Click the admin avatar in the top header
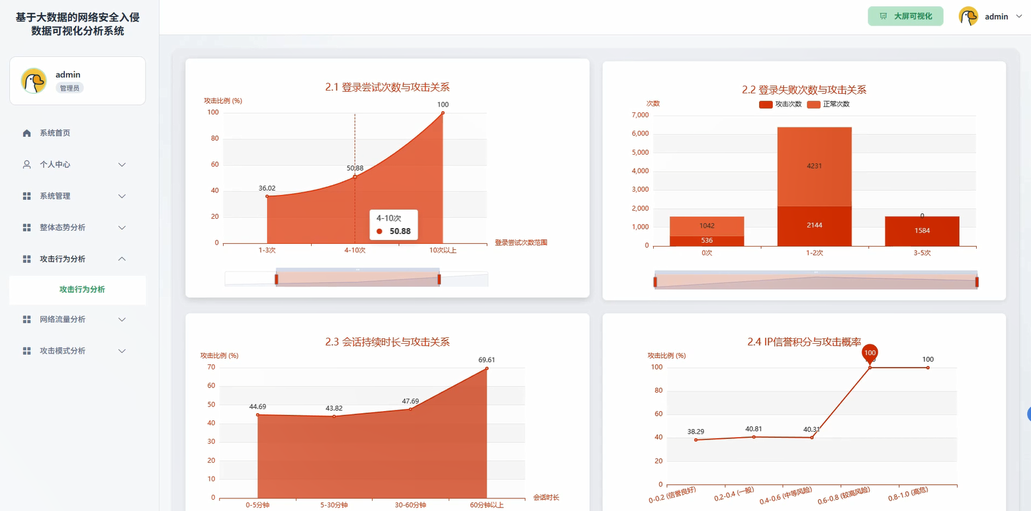 969,17
